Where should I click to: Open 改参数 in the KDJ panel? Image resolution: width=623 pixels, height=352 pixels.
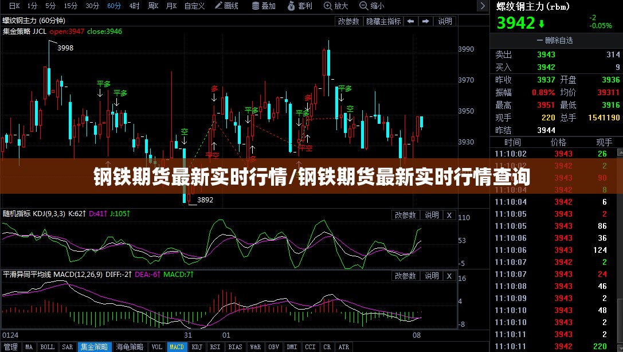(x=405, y=216)
